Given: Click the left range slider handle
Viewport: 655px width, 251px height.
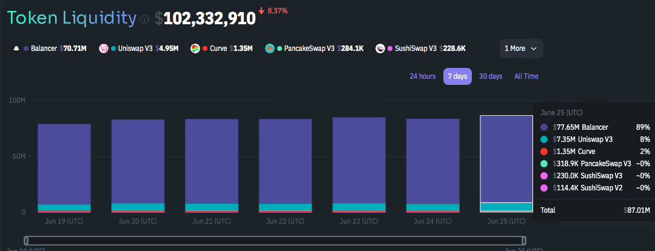Looking at the screenshot, I should [x=26, y=241].
